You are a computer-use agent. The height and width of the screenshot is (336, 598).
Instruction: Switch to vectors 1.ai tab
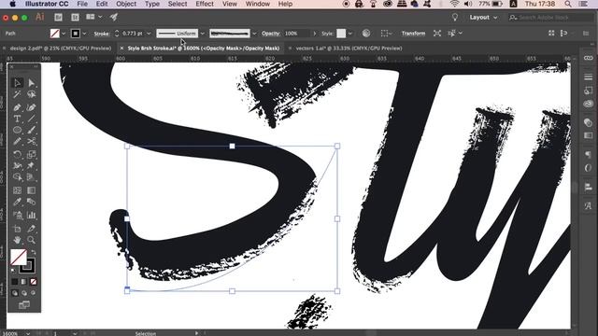pos(349,48)
